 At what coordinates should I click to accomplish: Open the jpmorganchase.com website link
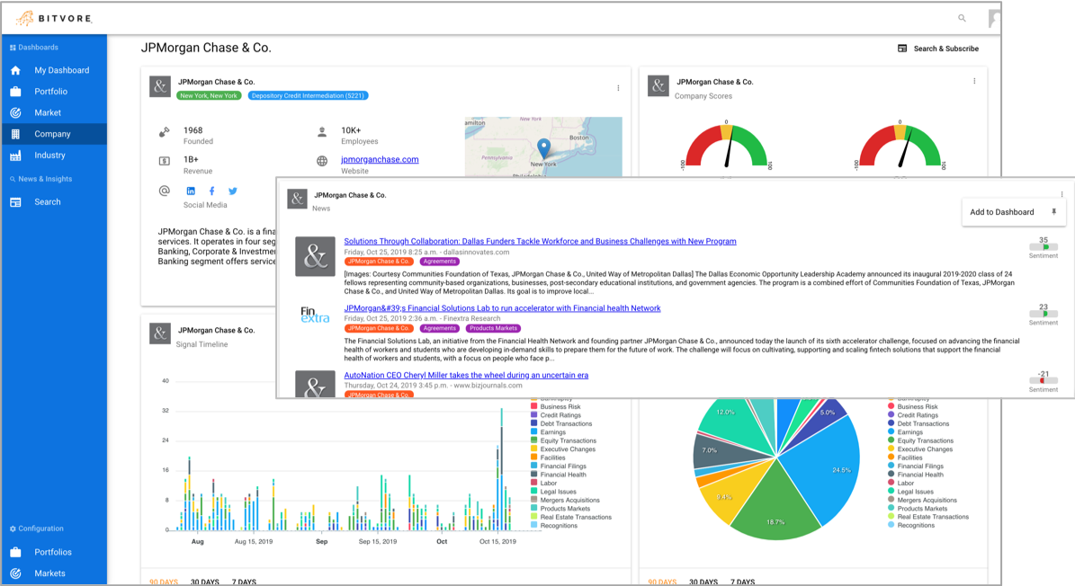pos(380,159)
